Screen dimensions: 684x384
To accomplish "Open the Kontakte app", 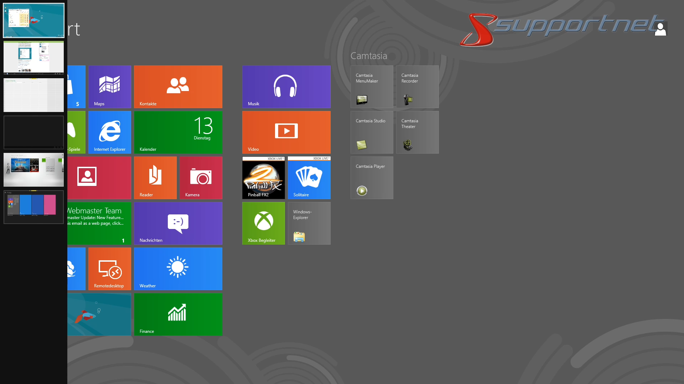I will tap(178, 86).
